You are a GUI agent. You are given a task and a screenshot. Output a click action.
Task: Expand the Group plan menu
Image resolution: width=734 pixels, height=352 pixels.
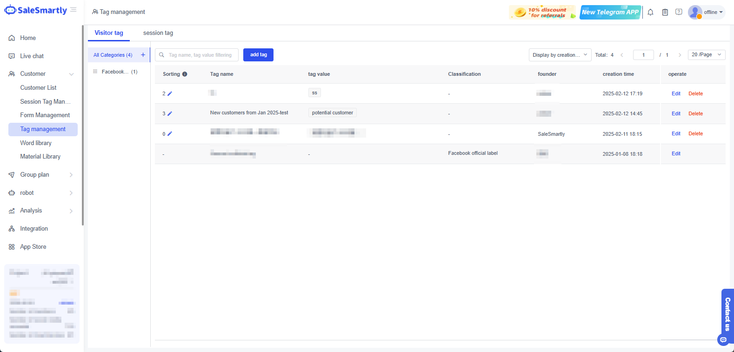click(41, 175)
